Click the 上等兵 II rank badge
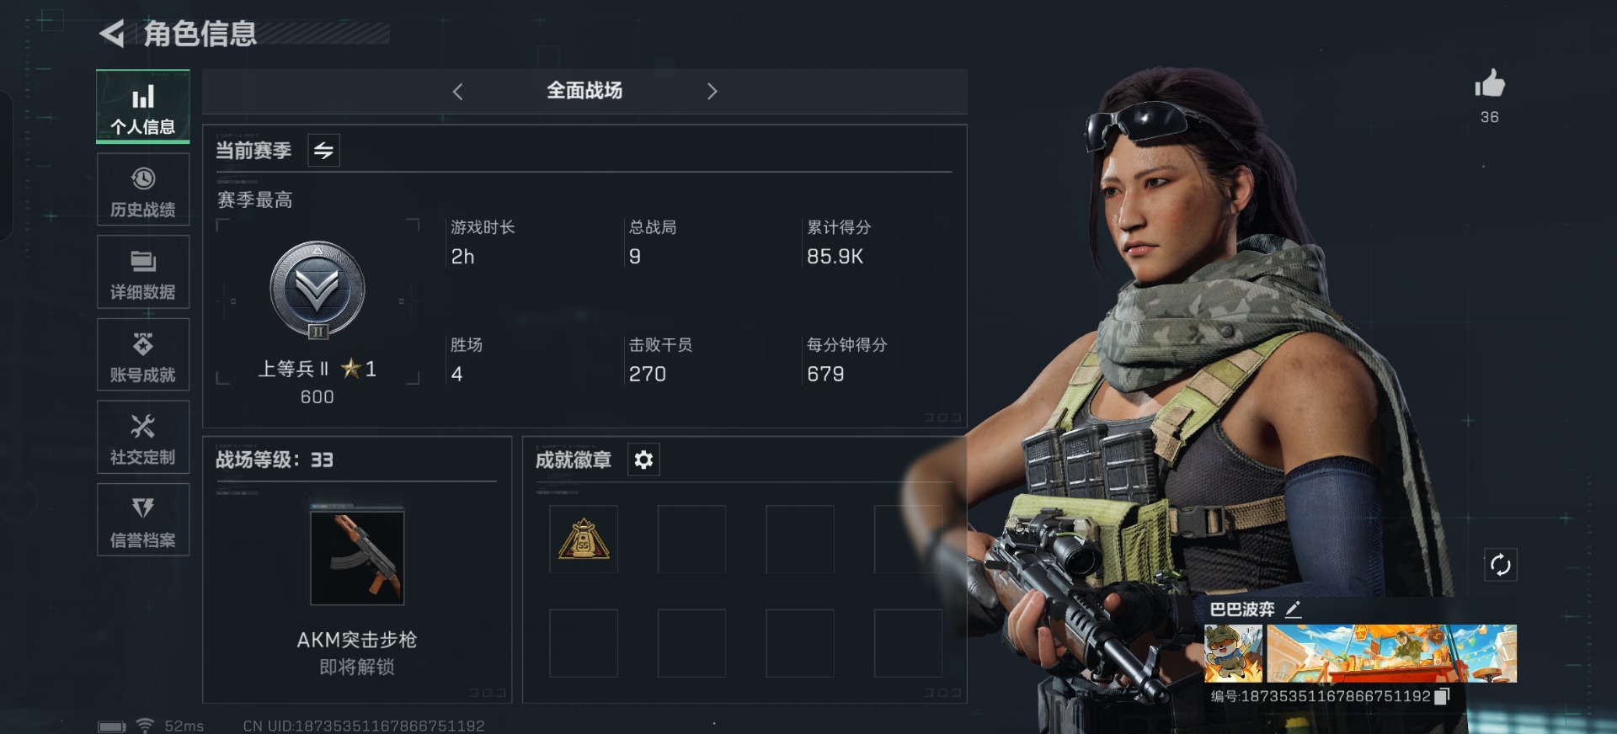 [x=318, y=290]
